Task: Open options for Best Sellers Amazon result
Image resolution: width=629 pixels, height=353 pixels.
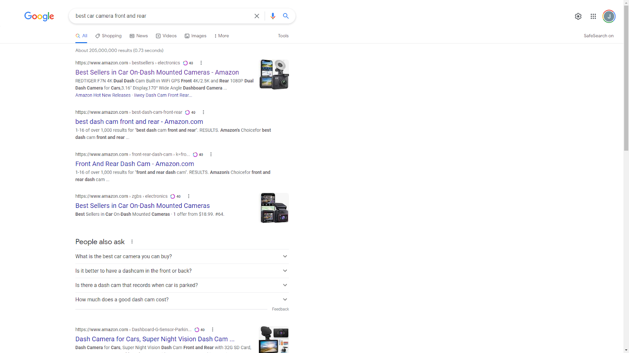Action: click(201, 63)
